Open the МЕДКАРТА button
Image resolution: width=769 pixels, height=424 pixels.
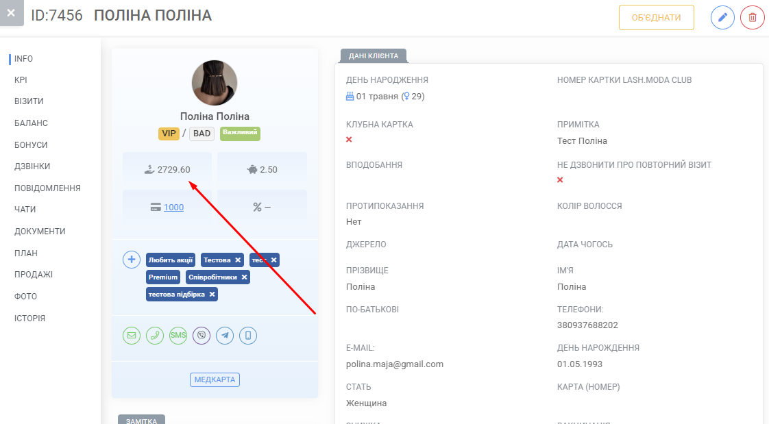[x=215, y=379]
